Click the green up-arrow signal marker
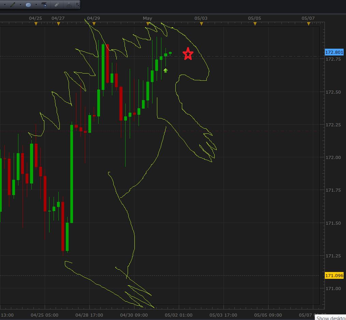Screen dimensions: 346x320 (165, 70)
